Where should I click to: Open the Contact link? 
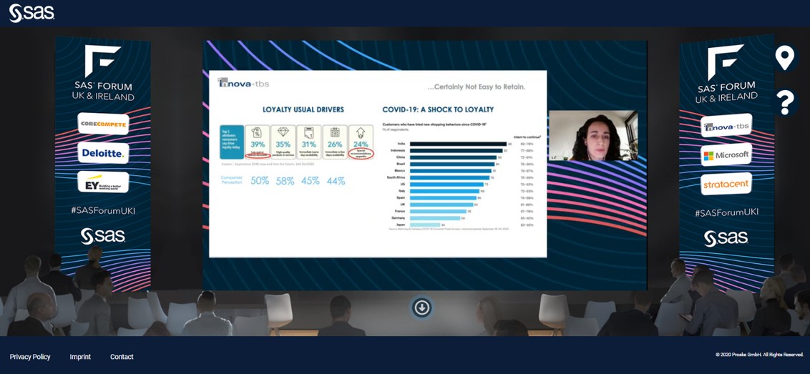click(122, 357)
